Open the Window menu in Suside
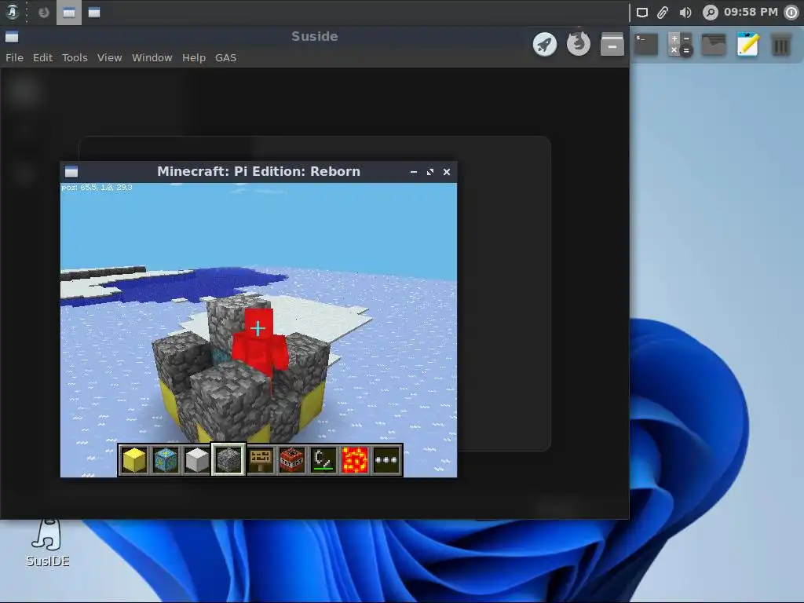The width and height of the screenshot is (804, 603). tap(152, 58)
